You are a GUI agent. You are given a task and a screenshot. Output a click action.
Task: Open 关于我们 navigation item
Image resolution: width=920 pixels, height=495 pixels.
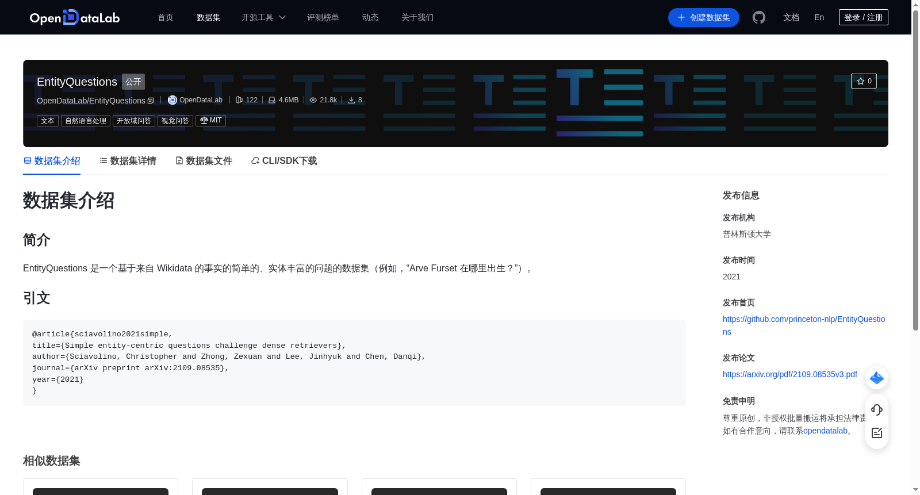pos(417,17)
